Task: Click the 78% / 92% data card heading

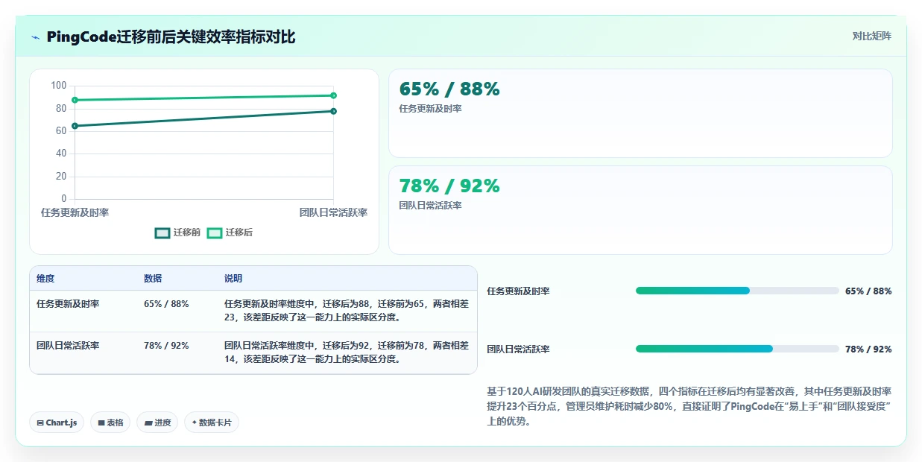Action: click(449, 186)
